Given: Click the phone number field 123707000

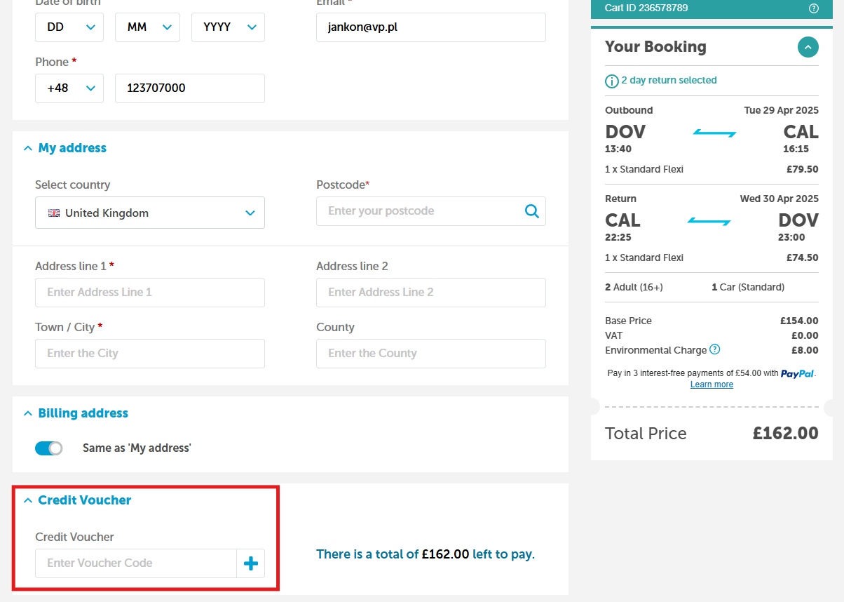Looking at the screenshot, I should click(190, 88).
